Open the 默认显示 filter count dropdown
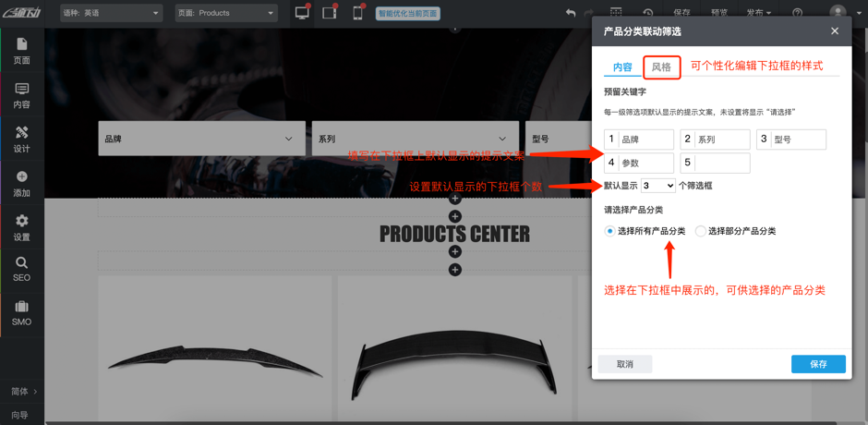The width and height of the screenshot is (868, 425). pyautogui.click(x=657, y=186)
